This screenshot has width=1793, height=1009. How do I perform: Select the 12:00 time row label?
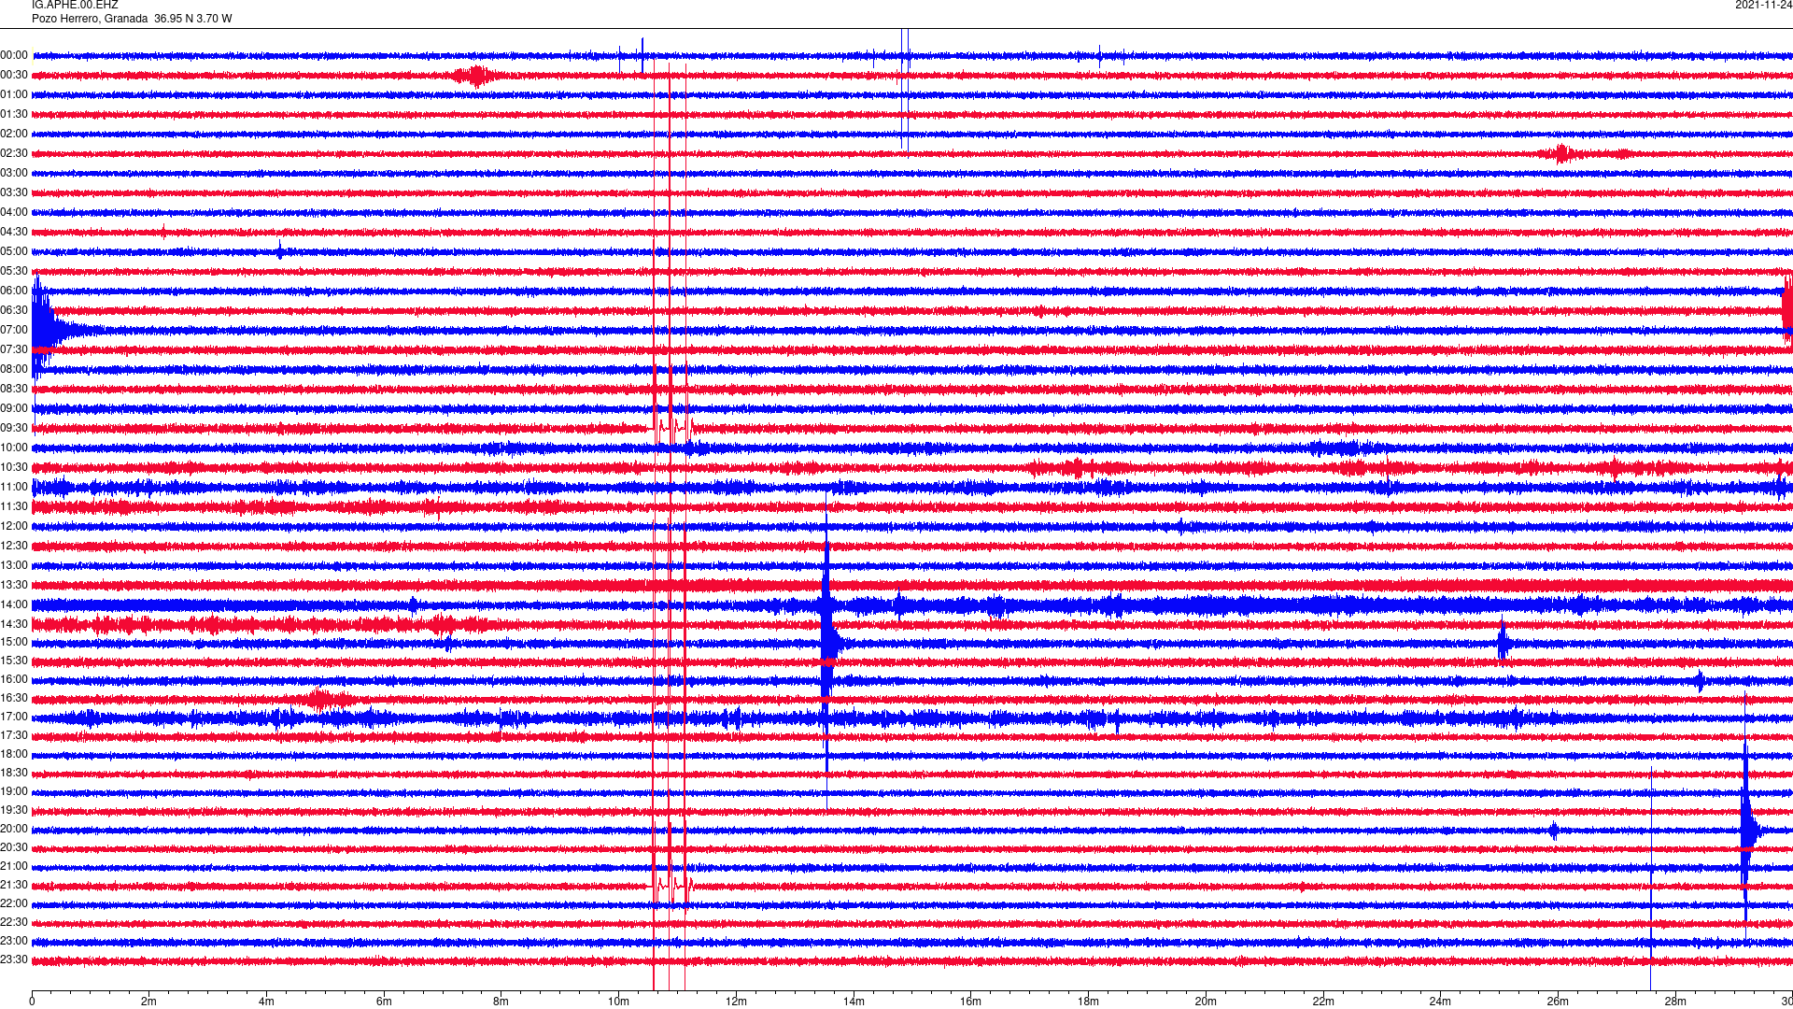[14, 526]
